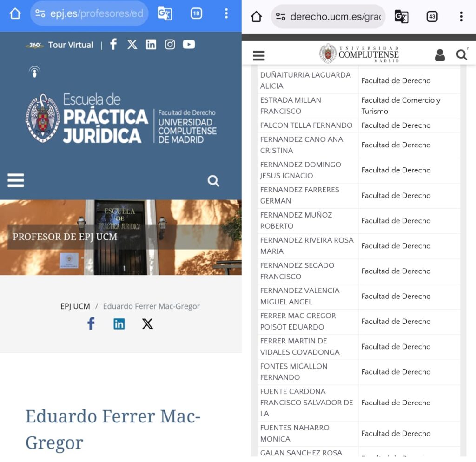
Task: Select GALAN SANCHEZ ROSA row
Action: tap(358, 452)
